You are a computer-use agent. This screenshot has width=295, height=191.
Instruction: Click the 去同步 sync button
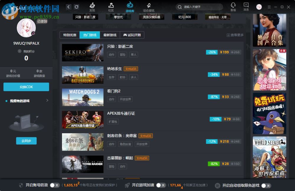coord(26,141)
